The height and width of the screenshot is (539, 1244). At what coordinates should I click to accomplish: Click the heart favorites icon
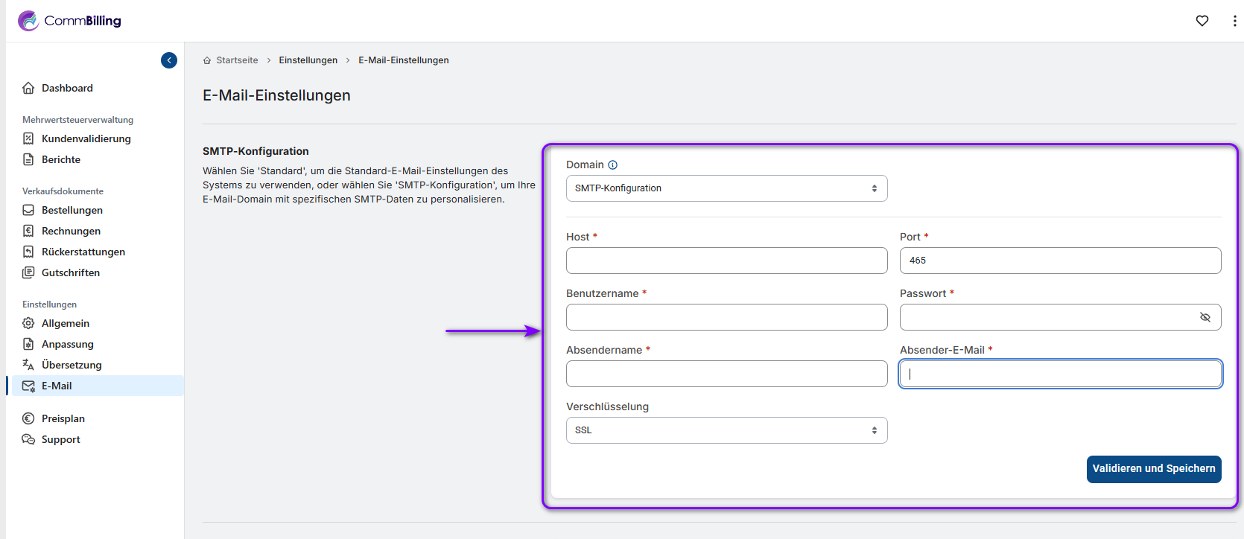coord(1202,21)
